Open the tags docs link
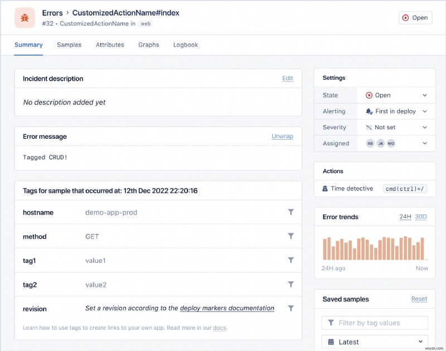The width and height of the screenshot is (446, 351). 220,328
